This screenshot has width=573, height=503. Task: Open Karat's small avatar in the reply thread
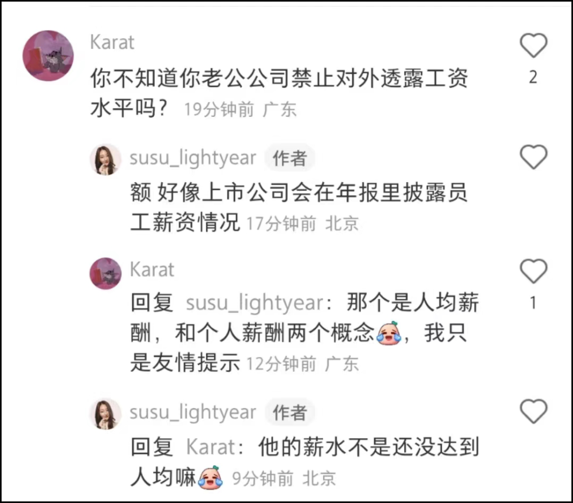tap(105, 273)
